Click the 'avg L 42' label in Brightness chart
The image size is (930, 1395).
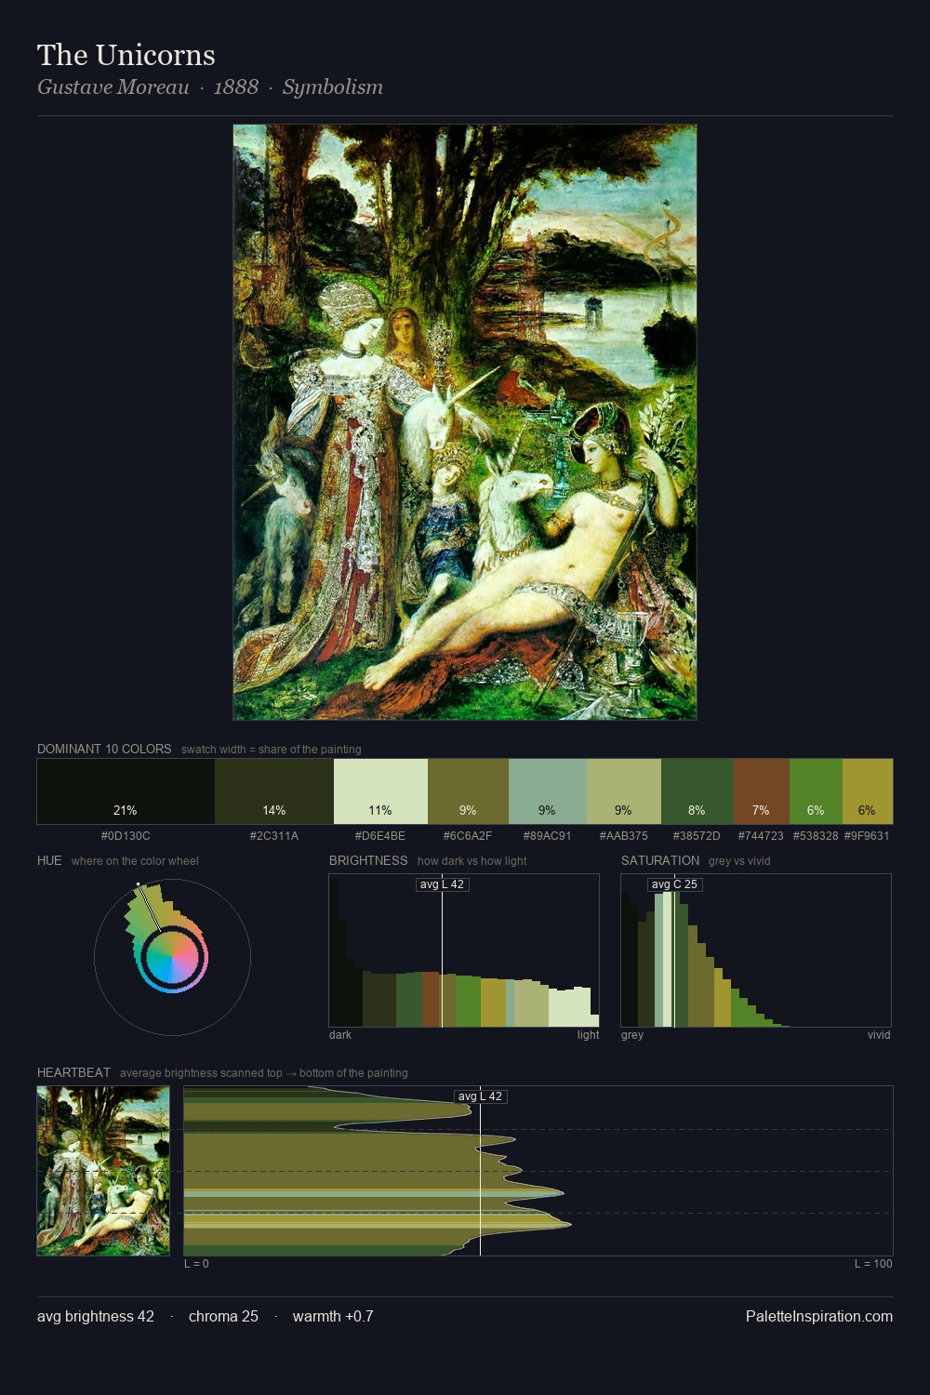[x=442, y=884]
